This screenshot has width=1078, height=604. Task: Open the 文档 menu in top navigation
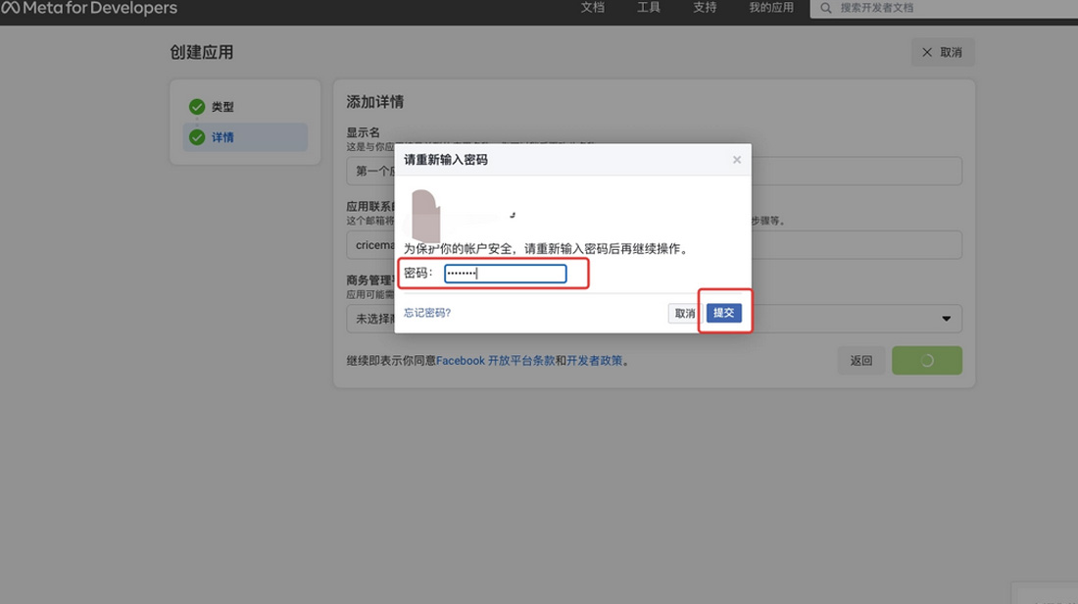593,8
